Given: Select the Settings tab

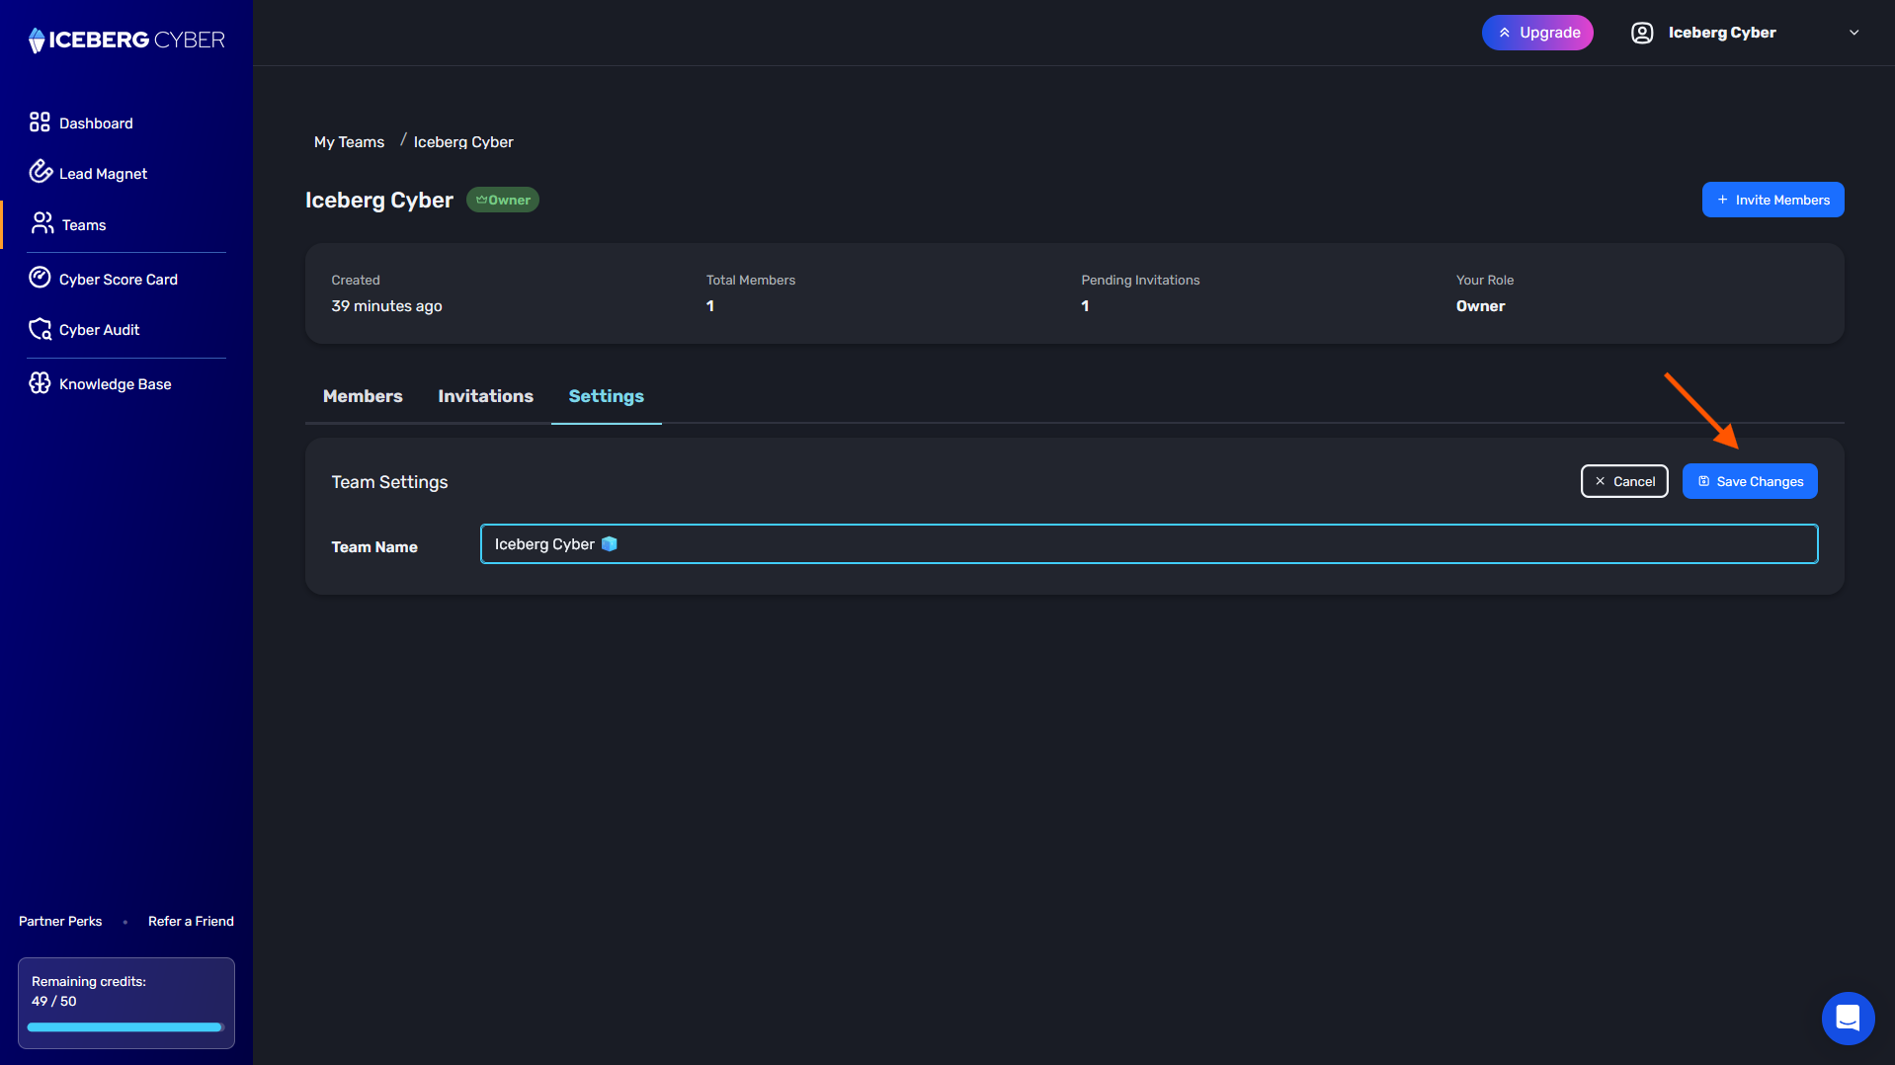Looking at the screenshot, I should (607, 396).
